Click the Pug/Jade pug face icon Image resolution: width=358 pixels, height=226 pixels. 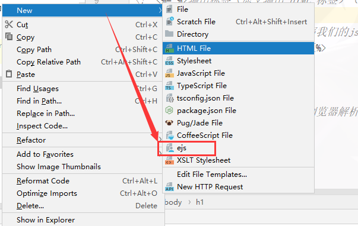pyautogui.click(x=169, y=123)
